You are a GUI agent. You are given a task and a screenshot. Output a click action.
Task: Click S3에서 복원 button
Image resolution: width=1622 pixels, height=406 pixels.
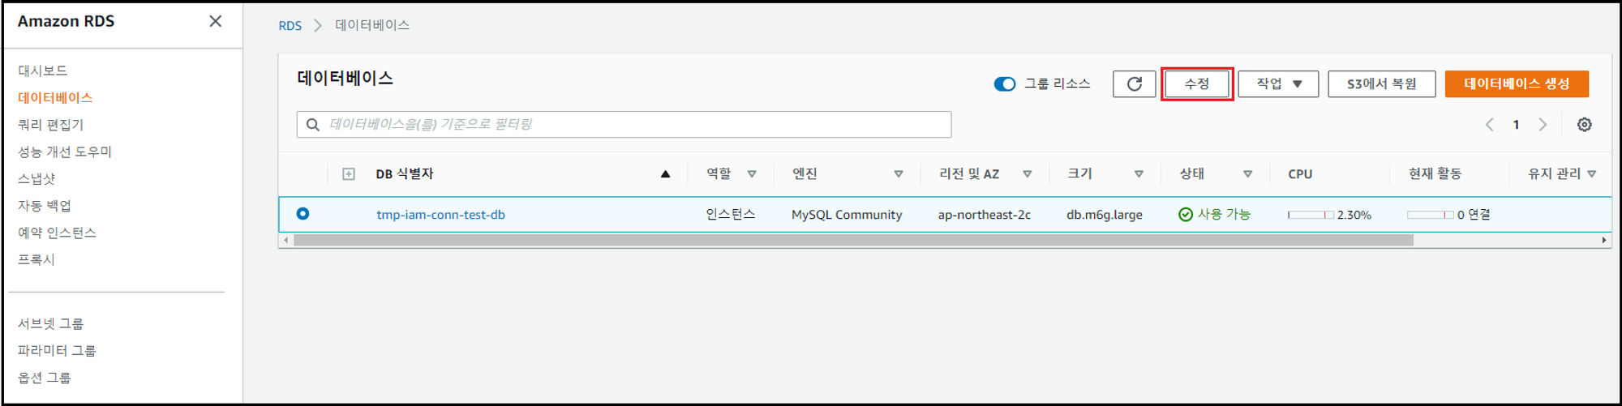(x=1382, y=83)
